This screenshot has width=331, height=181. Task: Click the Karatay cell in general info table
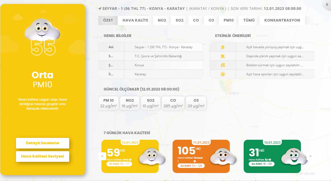(140, 74)
